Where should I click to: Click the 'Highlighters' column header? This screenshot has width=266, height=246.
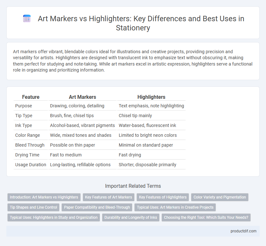(x=151, y=97)
